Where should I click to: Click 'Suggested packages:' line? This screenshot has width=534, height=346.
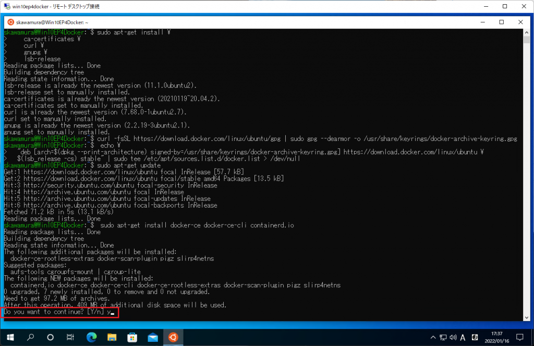(35, 265)
